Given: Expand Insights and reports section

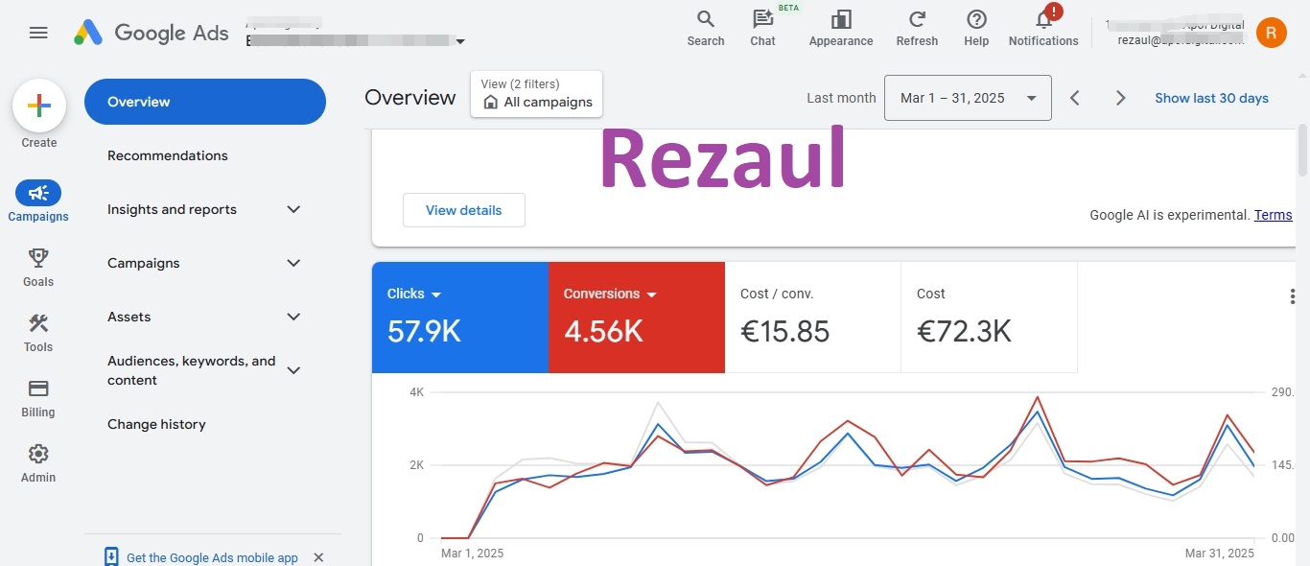Looking at the screenshot, I should pos(294,209).
